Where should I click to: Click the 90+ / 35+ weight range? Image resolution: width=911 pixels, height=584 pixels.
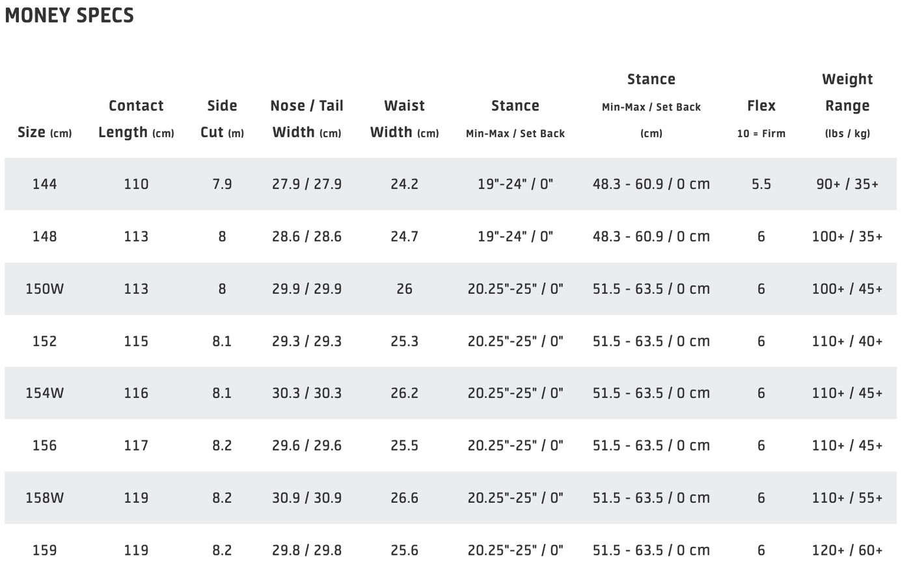click(847, 184)
